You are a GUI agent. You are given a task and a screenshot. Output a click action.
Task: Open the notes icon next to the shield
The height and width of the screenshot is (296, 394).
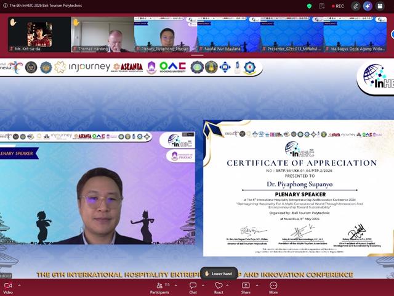click(321, 6)
